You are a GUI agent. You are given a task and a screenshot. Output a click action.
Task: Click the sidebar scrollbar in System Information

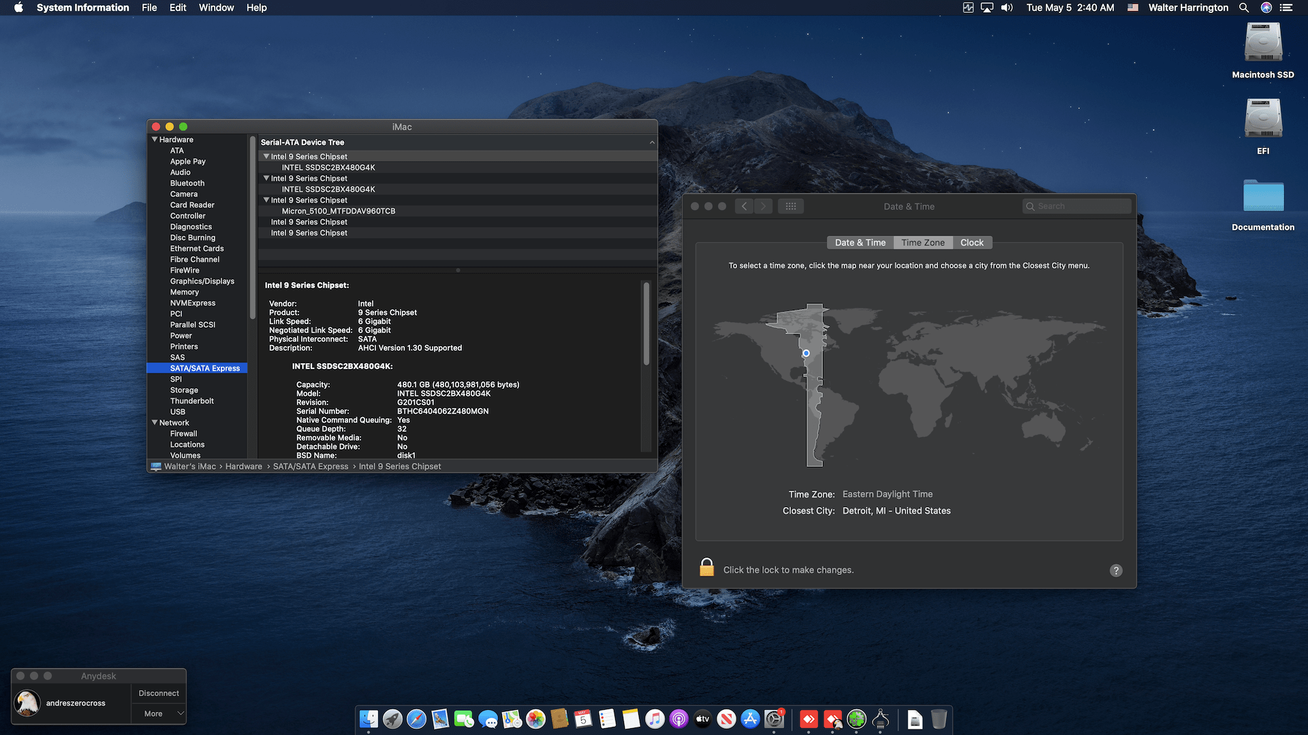click(253, 227)
